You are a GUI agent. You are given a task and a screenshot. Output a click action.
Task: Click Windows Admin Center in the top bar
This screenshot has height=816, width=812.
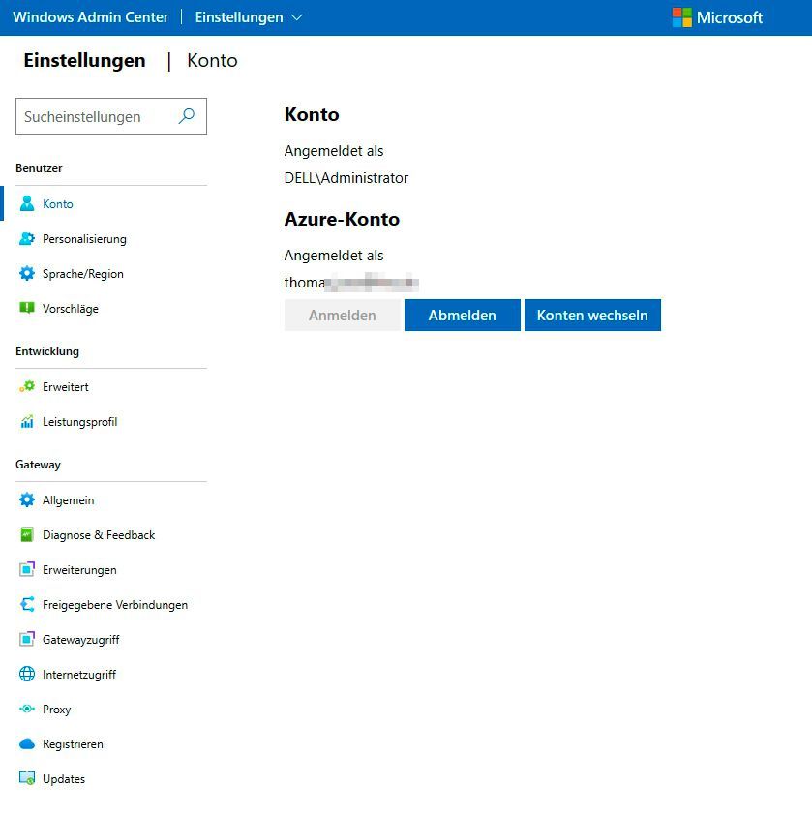[x=90, y=16]
